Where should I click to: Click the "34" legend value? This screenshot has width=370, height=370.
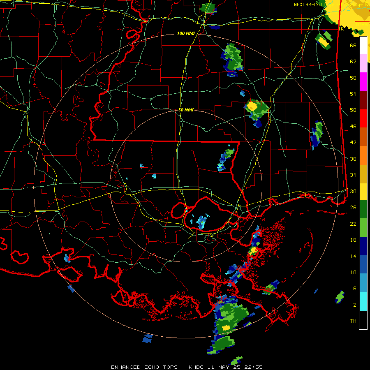coord(353,175)
